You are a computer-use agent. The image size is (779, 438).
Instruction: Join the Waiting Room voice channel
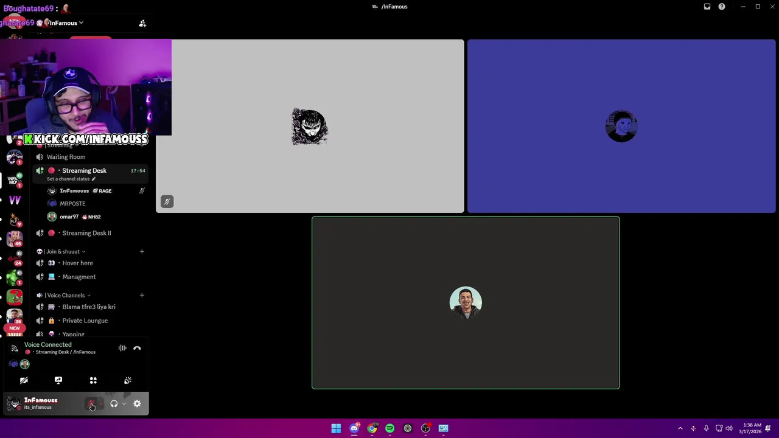[90, 157]
